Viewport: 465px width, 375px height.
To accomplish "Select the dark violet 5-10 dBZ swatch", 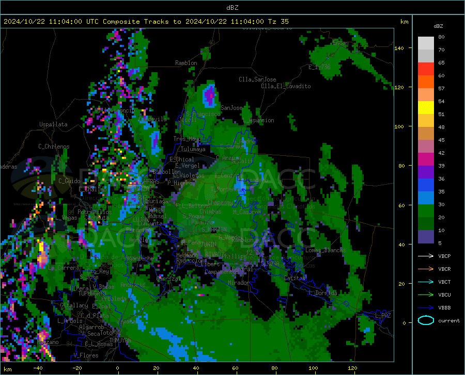I will [426, 237].
